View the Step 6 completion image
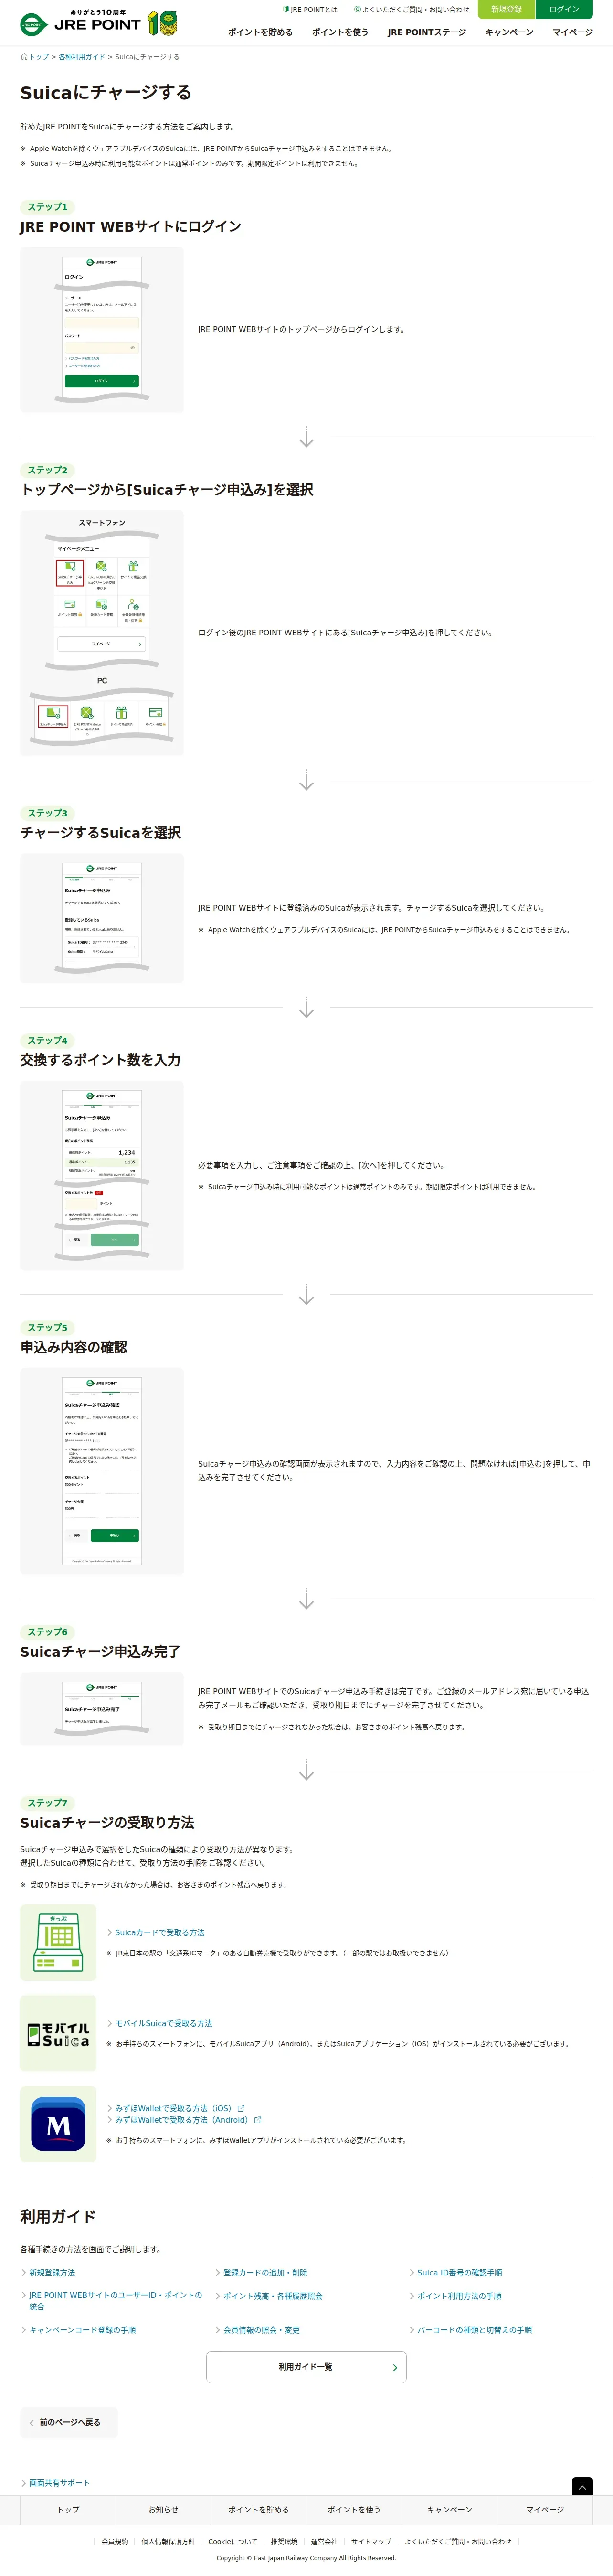The image size is (613, 2576). (x=102, y=1709)
